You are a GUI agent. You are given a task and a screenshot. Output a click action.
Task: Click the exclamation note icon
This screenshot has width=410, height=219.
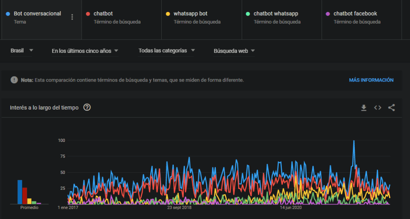click(14, 80)
